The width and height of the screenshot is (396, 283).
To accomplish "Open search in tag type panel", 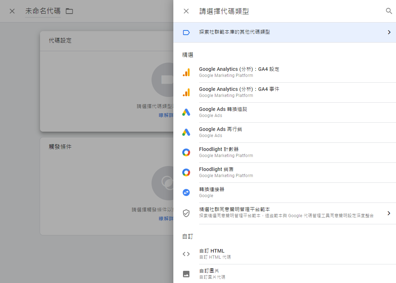I will coord(389,11).
